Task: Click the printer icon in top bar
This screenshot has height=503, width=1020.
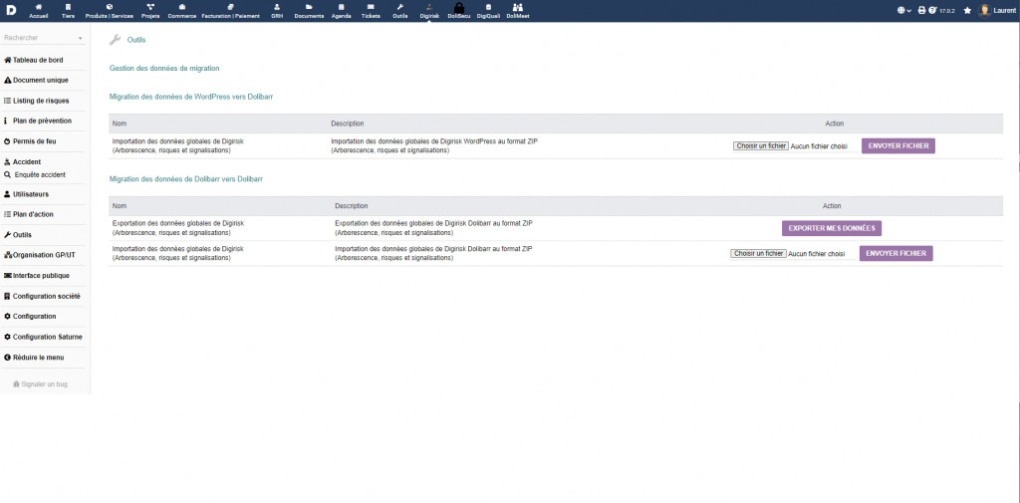Action: point(921,10)
